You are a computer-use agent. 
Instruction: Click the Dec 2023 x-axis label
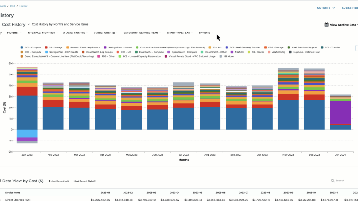click(314, 155)
